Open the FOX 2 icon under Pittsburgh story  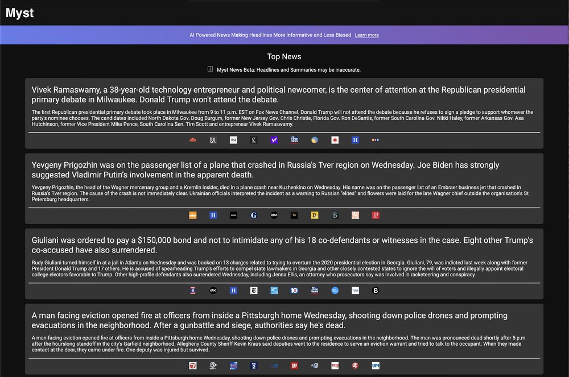(254, 366)
